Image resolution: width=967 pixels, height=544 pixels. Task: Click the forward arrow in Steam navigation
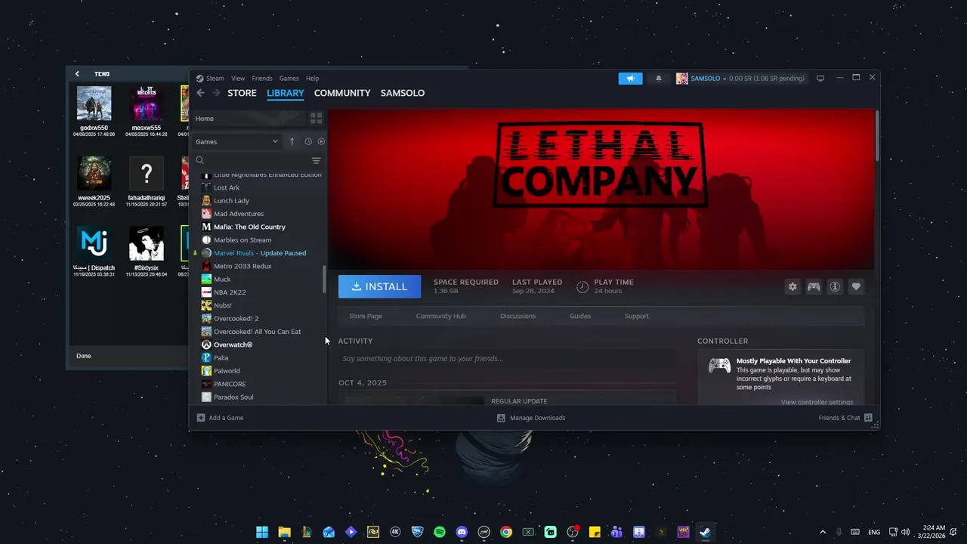[x=216, y=93]
